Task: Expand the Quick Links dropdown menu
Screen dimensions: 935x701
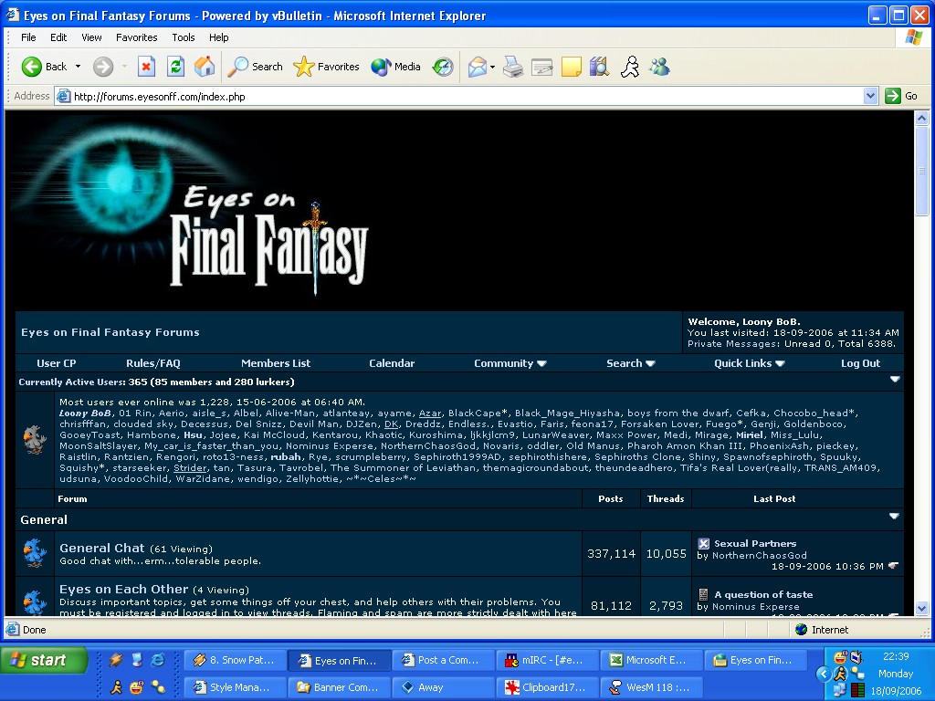Action: pos(749,363)
